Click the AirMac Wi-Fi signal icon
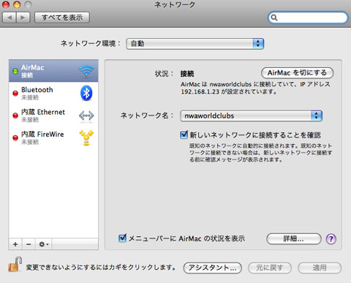Screen dimensions: 351x283 86,71
